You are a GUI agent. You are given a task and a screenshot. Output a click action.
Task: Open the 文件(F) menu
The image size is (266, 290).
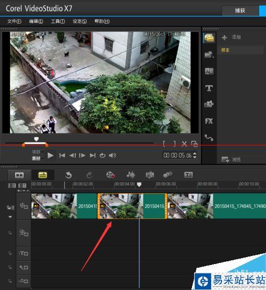(14, 21)
